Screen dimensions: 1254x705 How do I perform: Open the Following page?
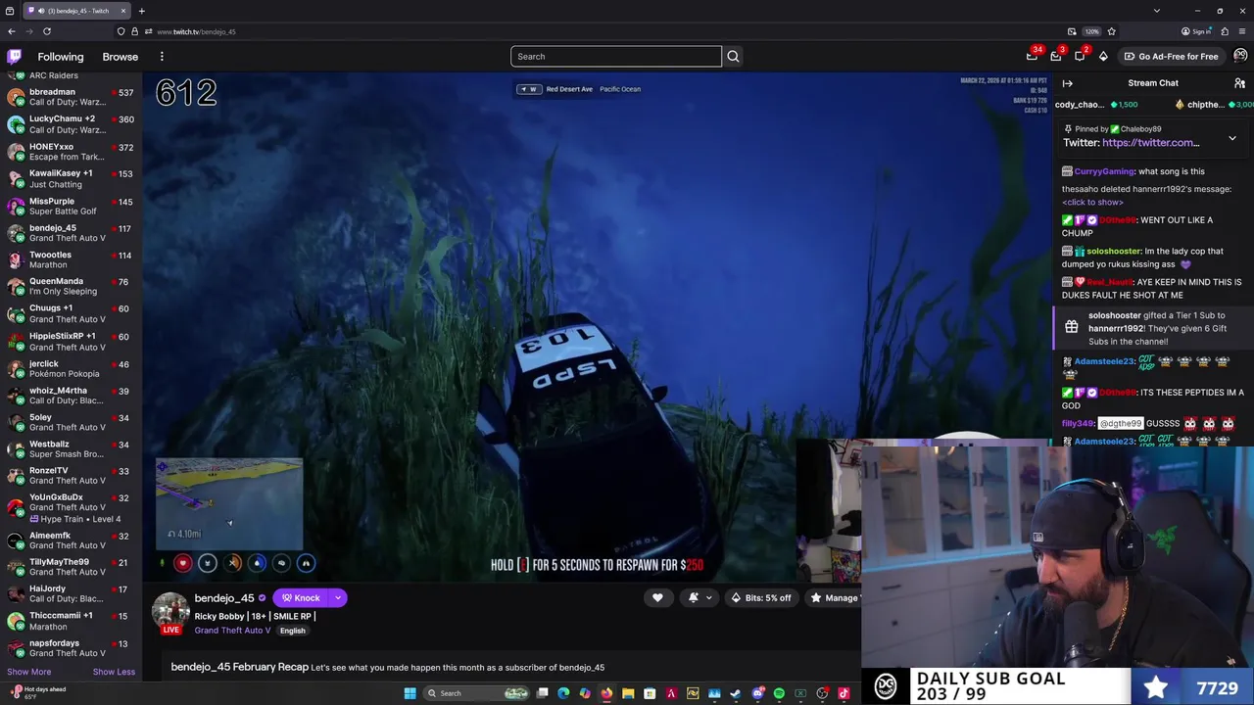click(x=61, y=57)
